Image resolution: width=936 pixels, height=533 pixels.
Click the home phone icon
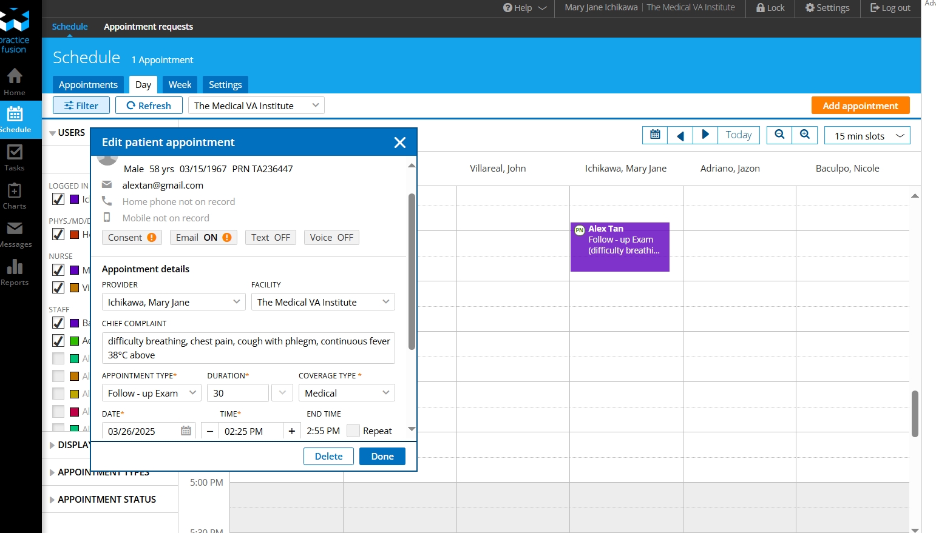coord(107,201)
